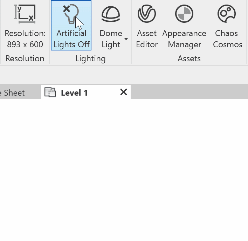Click the 'Dome Light' text label
Viewport: 248px width, 241px height.
pos(111,39)
